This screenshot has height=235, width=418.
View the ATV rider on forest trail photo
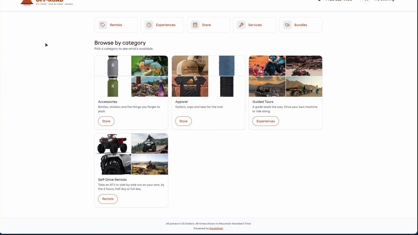(x=149, y=144)
